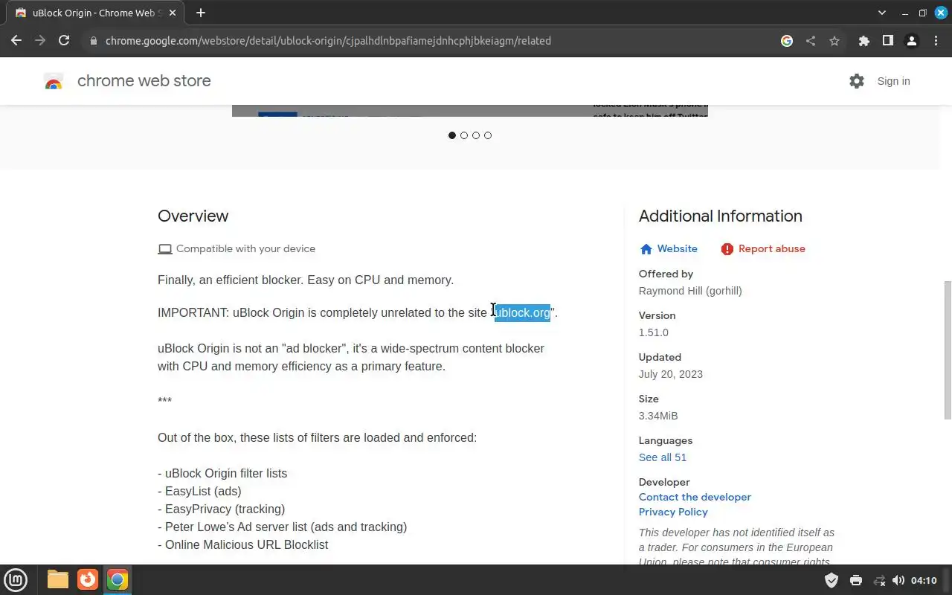Expand See all 51 languages
This screenshot has width=952, height=595.
[x=662, y=457]
